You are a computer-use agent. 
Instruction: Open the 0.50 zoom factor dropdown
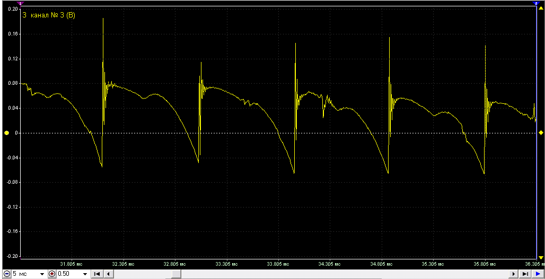[85, 274]
